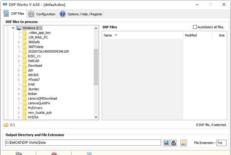Click the File Extension Txt field

tap(221, 143)
